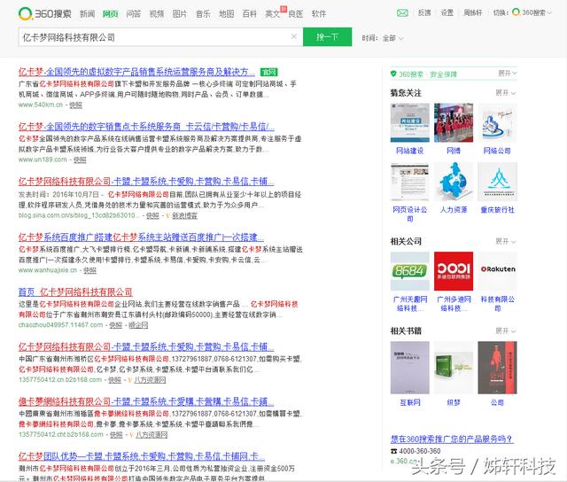Image resolution: width=567 pixels, height=482 pixels.
Task: Switch to the 图片 tab
Action: 180,14
